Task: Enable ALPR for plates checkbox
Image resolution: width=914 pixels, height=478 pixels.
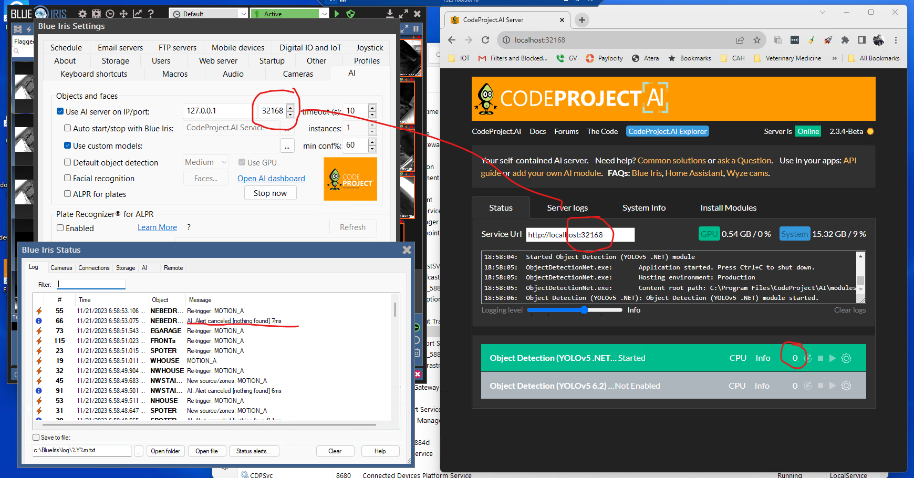Action: [x=68, y=194]
